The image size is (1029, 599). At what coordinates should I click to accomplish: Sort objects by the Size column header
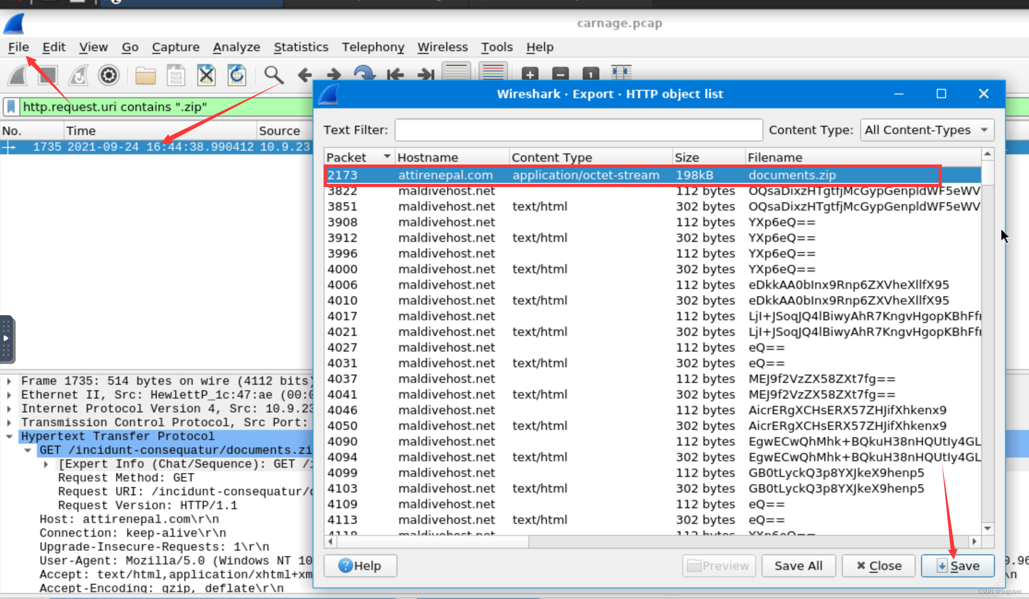pos(709,157)
